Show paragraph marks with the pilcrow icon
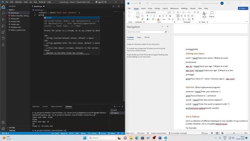250x141 pixels. (x=193, y=19)
